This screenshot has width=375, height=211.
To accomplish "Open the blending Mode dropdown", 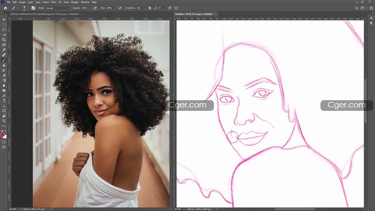I will (x=58, y=8).
